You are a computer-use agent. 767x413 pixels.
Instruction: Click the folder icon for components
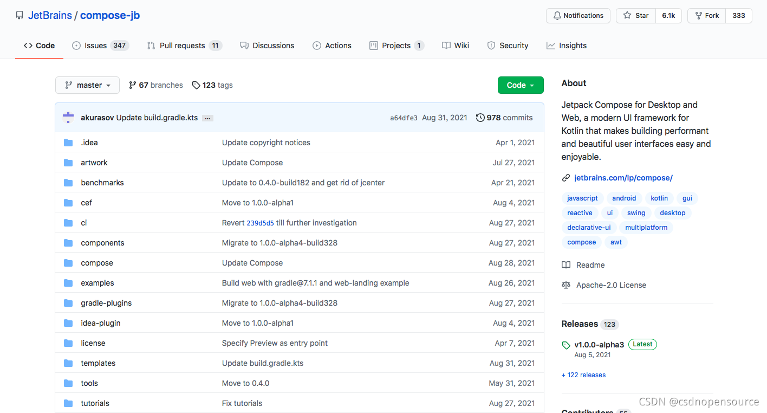68,243
